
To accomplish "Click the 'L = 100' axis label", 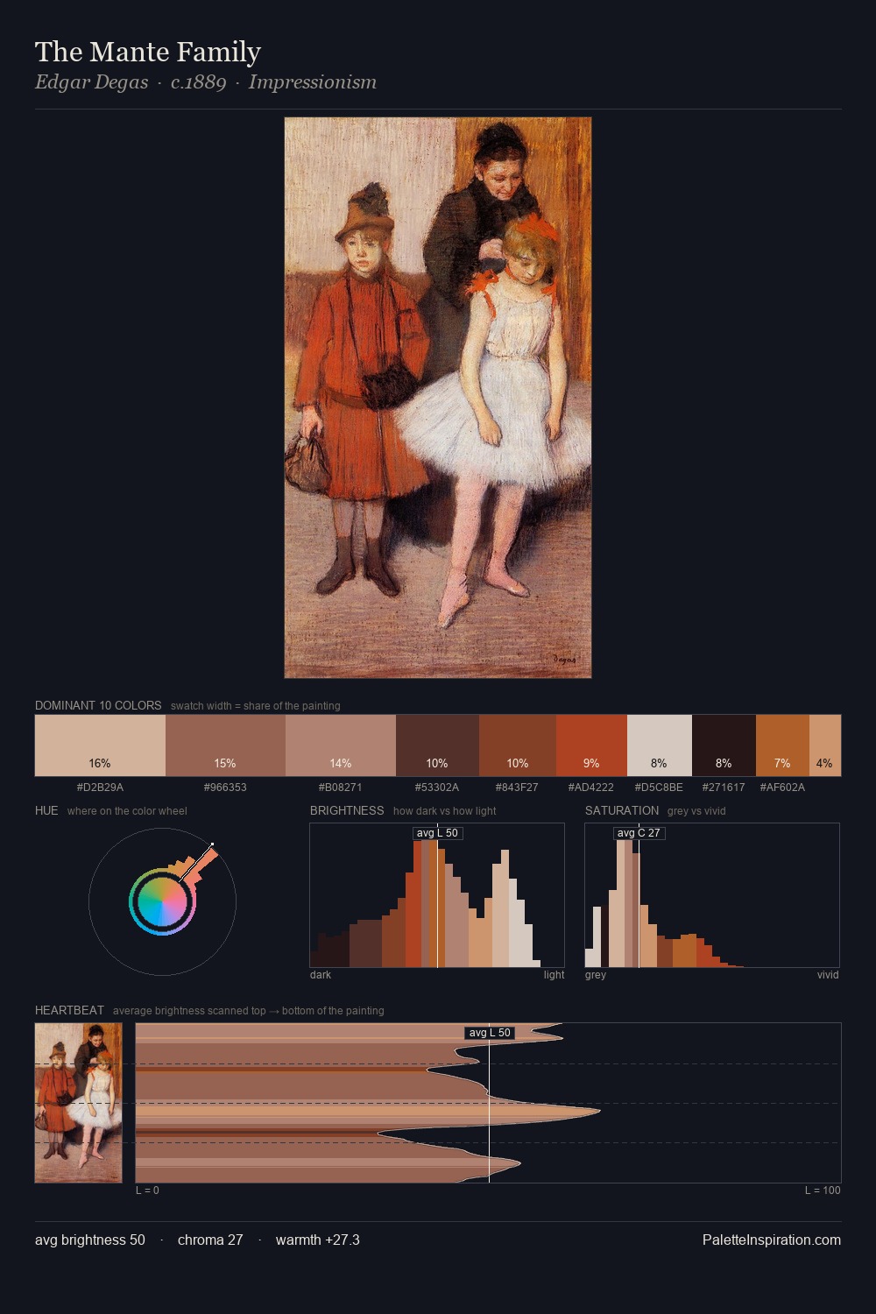I will (823, 1190).
